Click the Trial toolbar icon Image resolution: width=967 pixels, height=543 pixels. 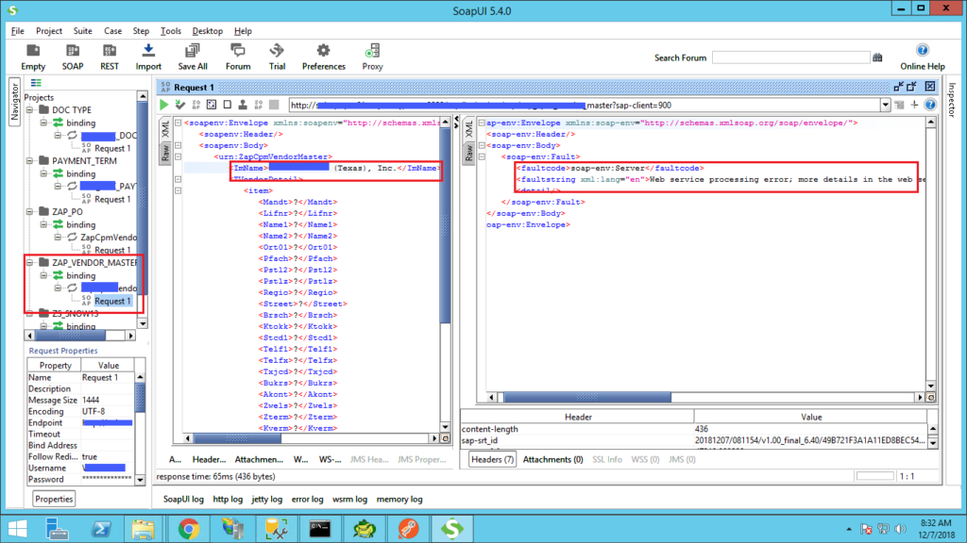coord(277,57)
